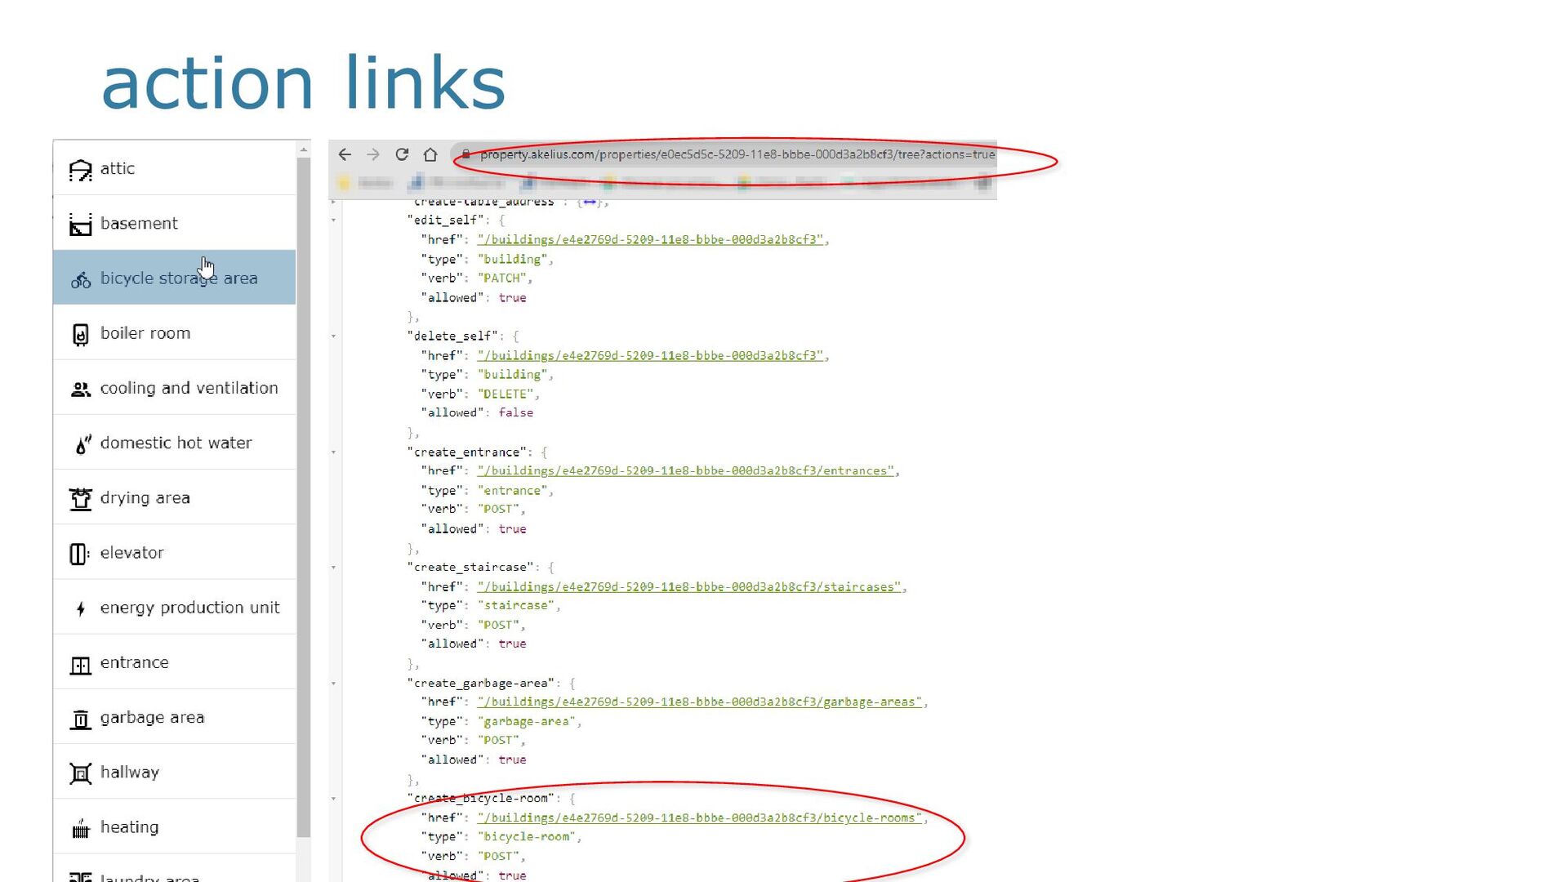The height and width of the screenshot is (882, 1568).
Task: Collapse the edit_self JSON node
Action: (334, 220)
